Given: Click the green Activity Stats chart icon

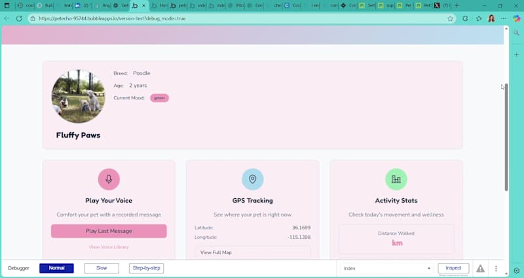Looking at the screenshot, I should click(x=396, y=179).
